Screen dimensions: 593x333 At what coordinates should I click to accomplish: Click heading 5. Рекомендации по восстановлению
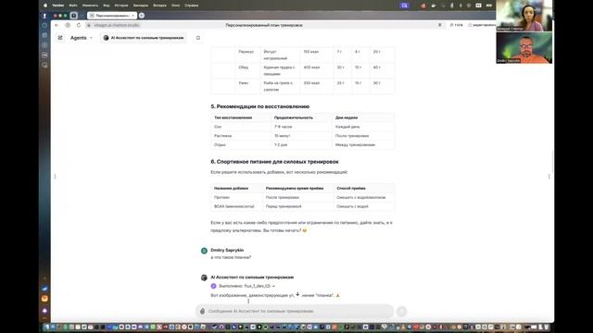[260, 106]
